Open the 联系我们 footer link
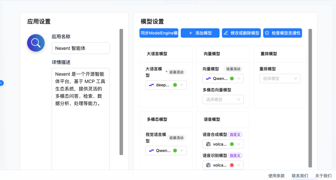 point(300,176)
